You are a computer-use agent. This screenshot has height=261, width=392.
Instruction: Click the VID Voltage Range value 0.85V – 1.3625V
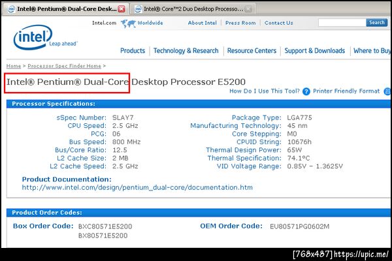point(315,166)
